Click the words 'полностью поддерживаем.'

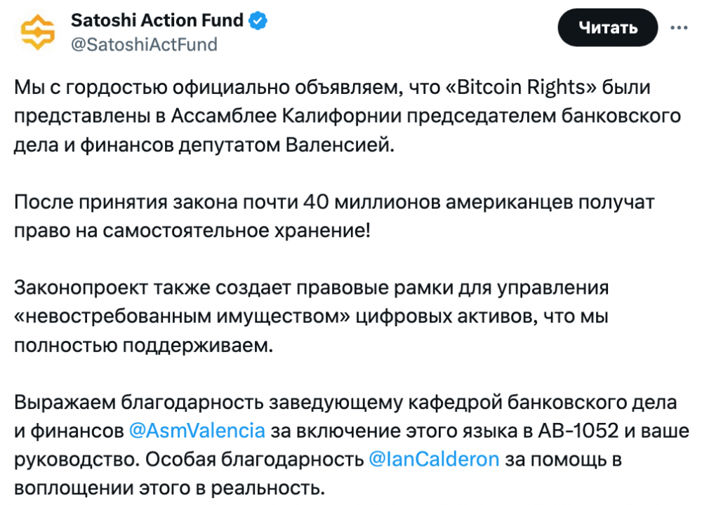click(144, 345)
